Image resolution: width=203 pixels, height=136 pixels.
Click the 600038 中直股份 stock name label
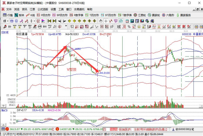[x=192, y=34]
